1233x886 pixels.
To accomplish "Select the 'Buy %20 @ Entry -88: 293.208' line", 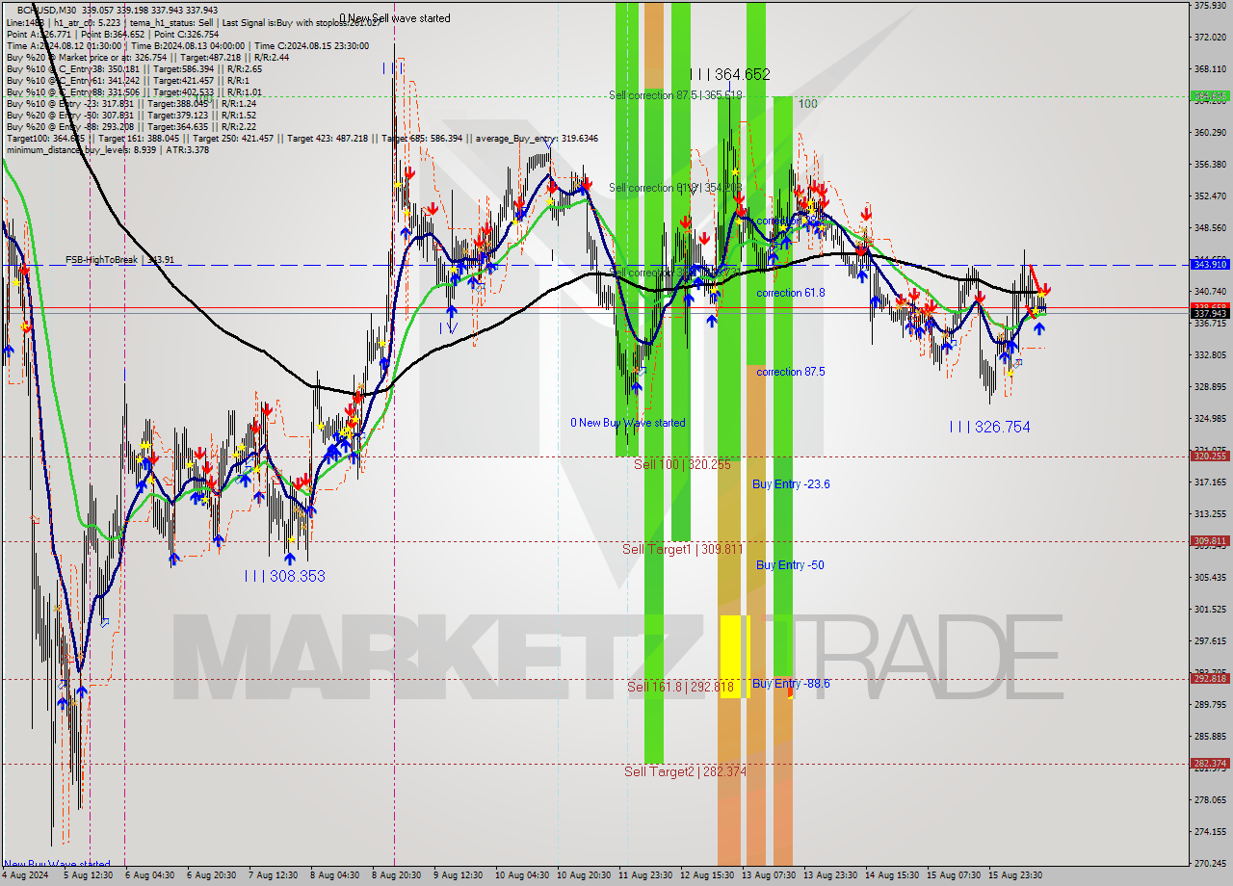I will tap(131, 126).
